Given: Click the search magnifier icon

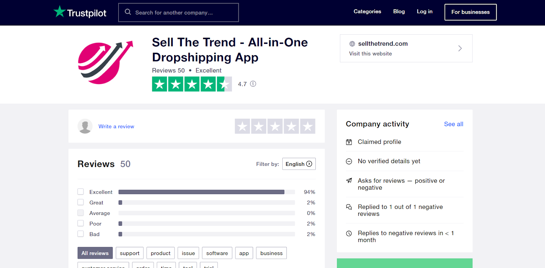Looking at the screenshot, I should [x=128, y=12].
